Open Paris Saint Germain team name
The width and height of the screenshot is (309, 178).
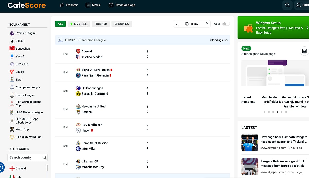click(95, 76)
